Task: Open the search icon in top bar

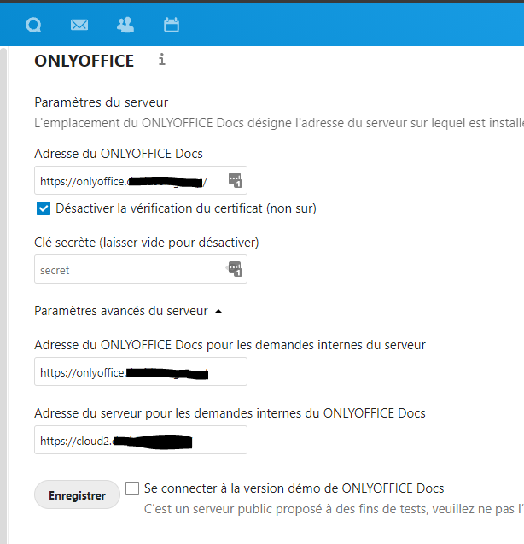Action: click(x=33, y=25)
